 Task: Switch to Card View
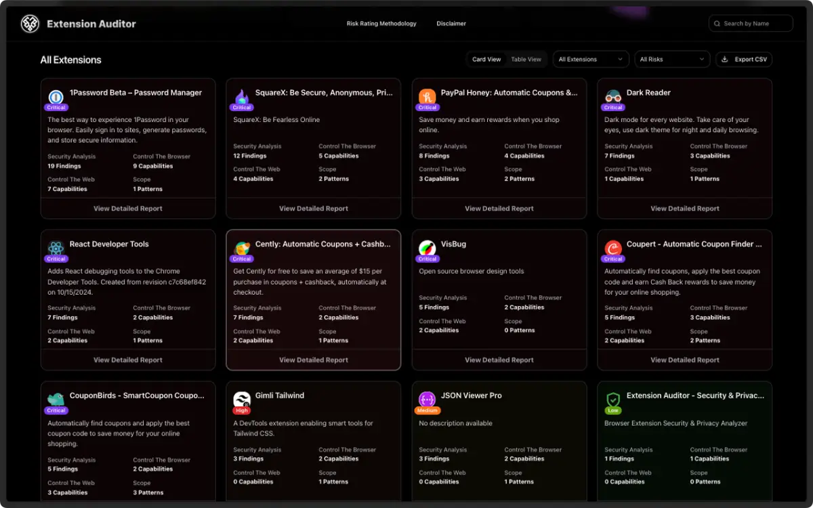(x=486, y=60)
